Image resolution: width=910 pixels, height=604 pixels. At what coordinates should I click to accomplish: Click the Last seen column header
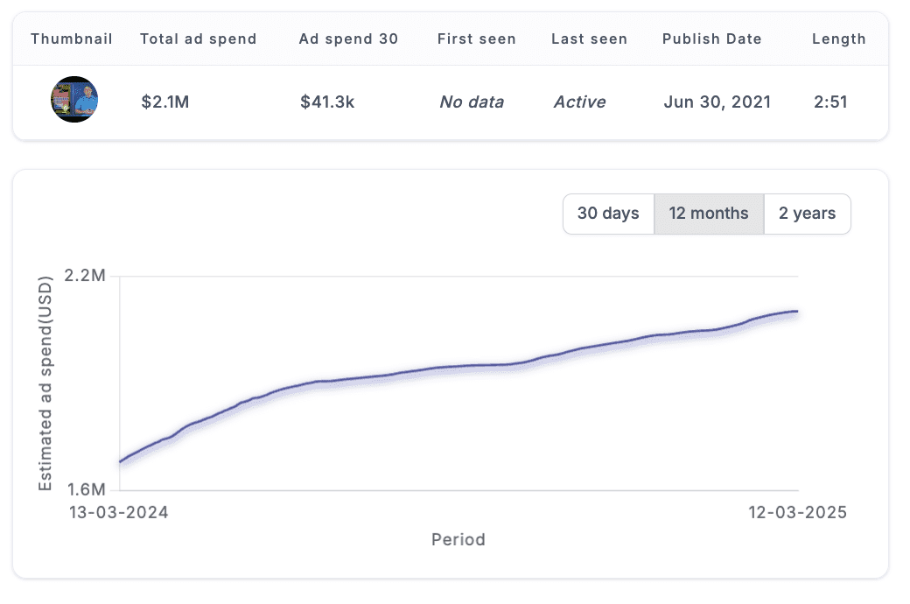click(589, 39)
